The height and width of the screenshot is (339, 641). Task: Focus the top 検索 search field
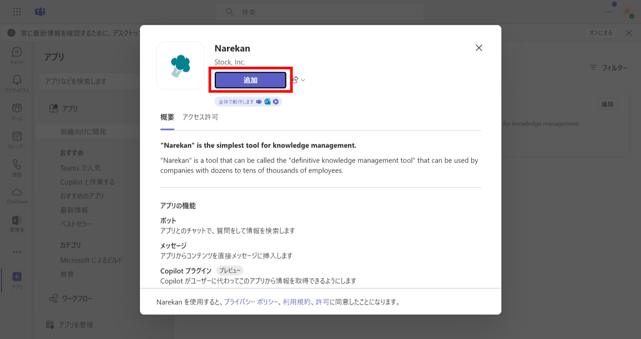click(x=320, y=12)
